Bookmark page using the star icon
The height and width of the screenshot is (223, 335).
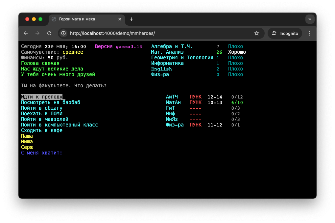point(257,33)
